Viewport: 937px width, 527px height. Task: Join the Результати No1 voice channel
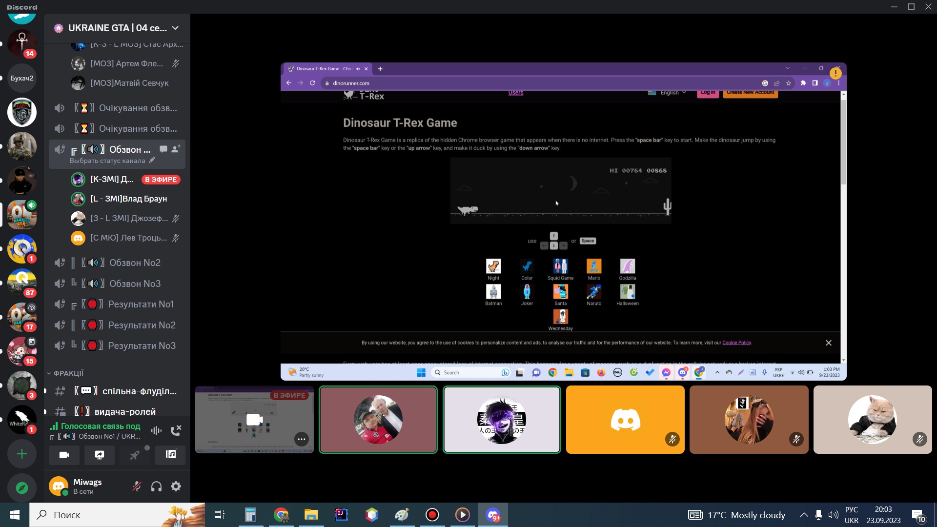[117, 304]
